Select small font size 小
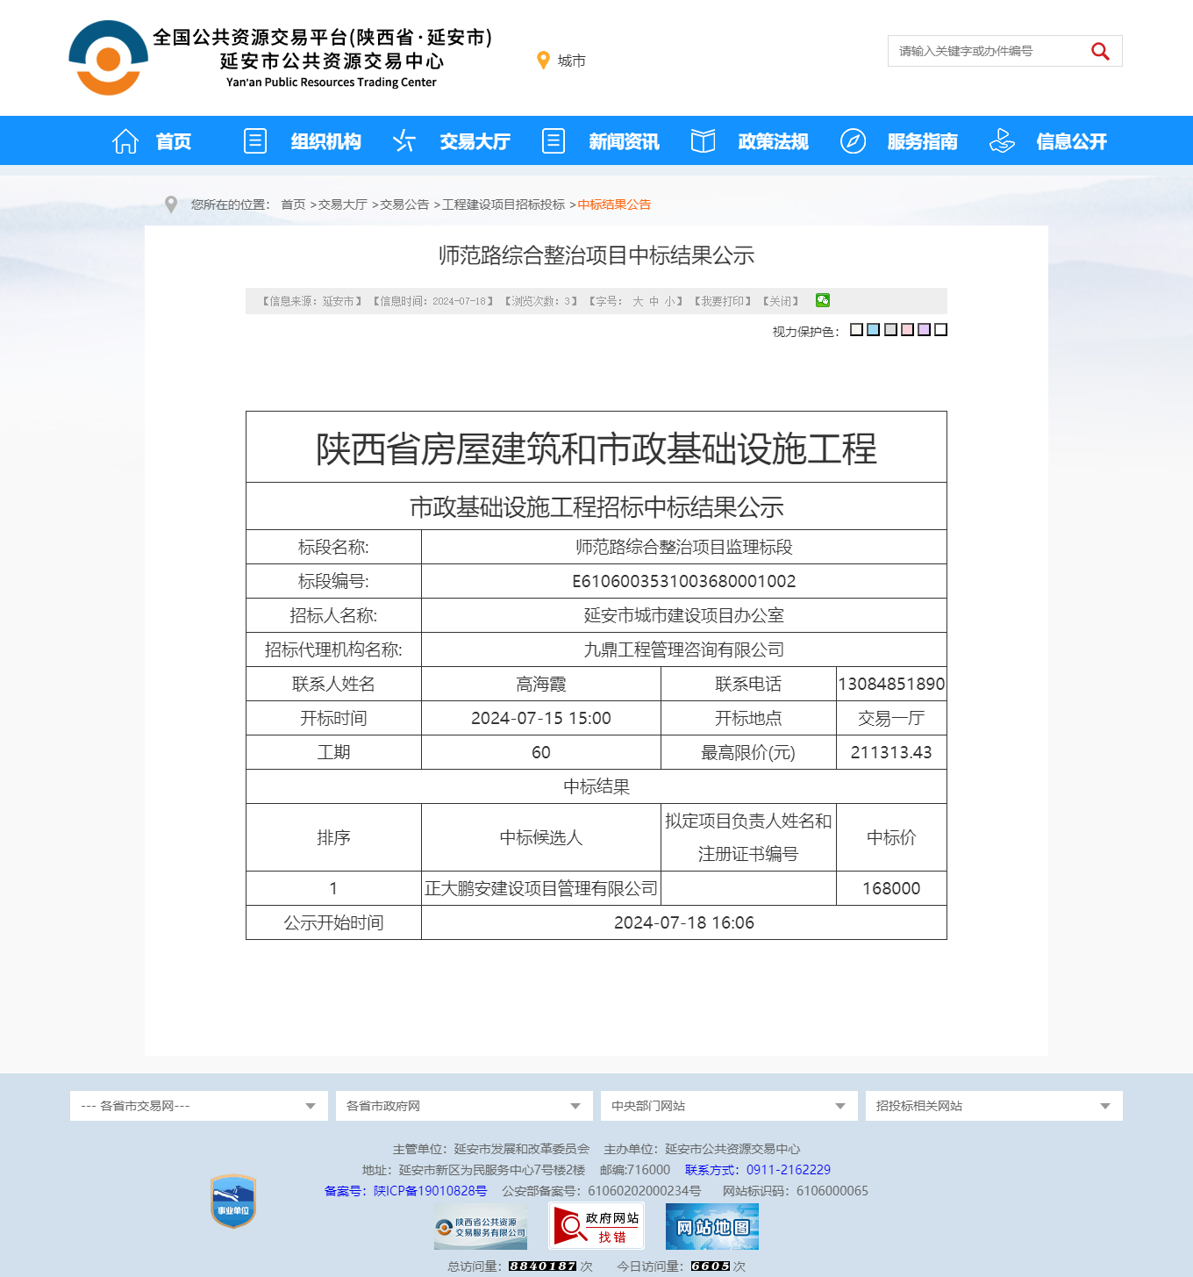This screenshot has width=1193, height=1277. click(x=669, y=301)
